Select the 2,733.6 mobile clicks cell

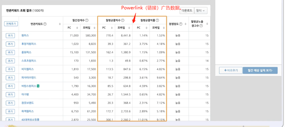124,111
